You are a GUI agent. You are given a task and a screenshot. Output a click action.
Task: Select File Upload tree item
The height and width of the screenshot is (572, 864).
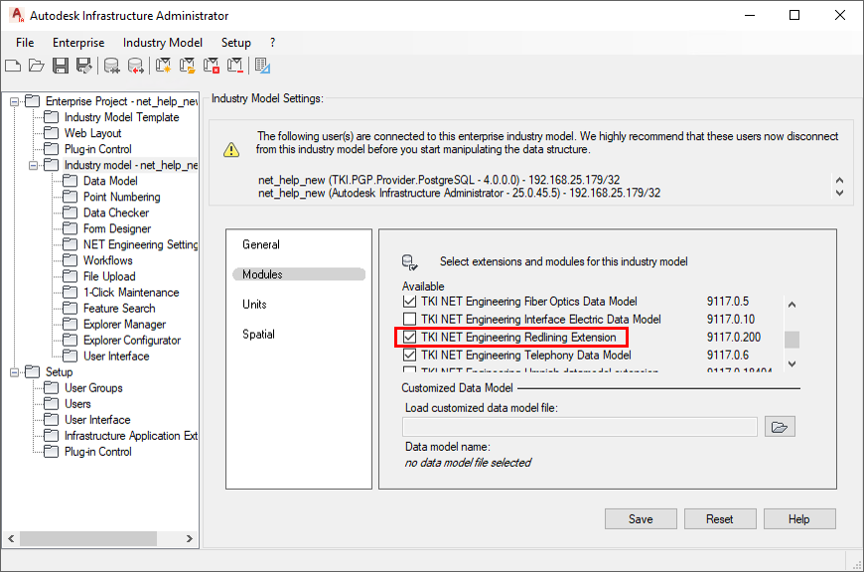[x=109, y=277]
